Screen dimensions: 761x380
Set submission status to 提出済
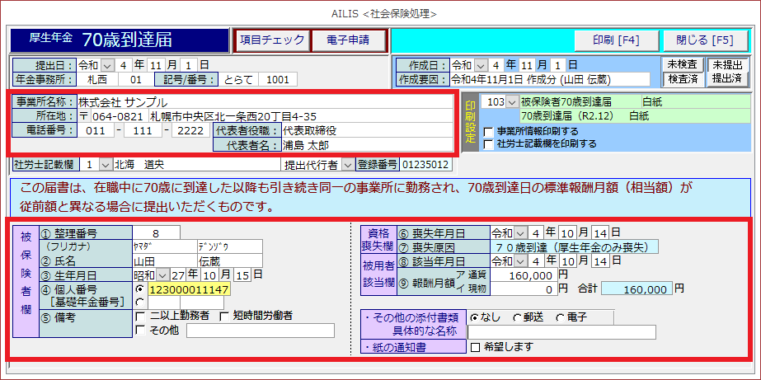click(727, 79)
